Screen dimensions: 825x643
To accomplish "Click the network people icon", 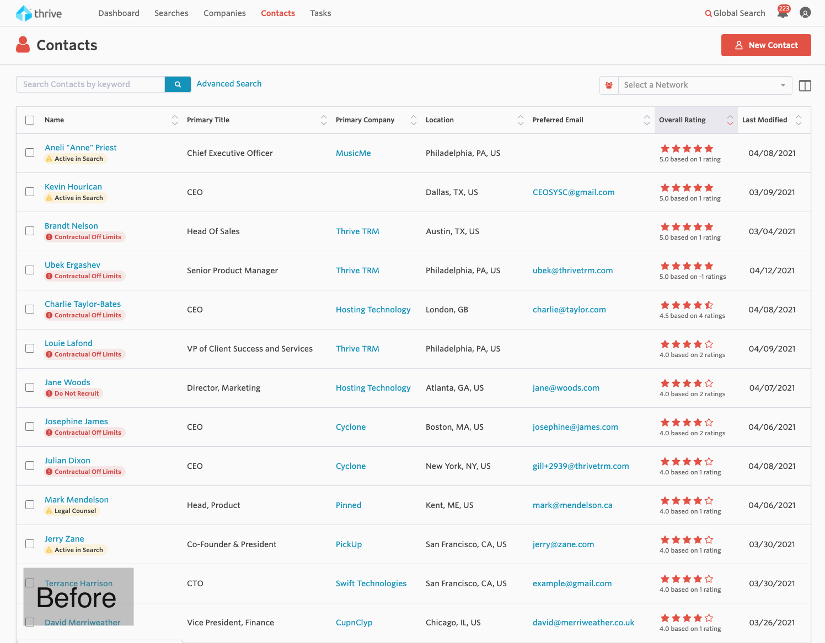I will [x=609, y=85].
